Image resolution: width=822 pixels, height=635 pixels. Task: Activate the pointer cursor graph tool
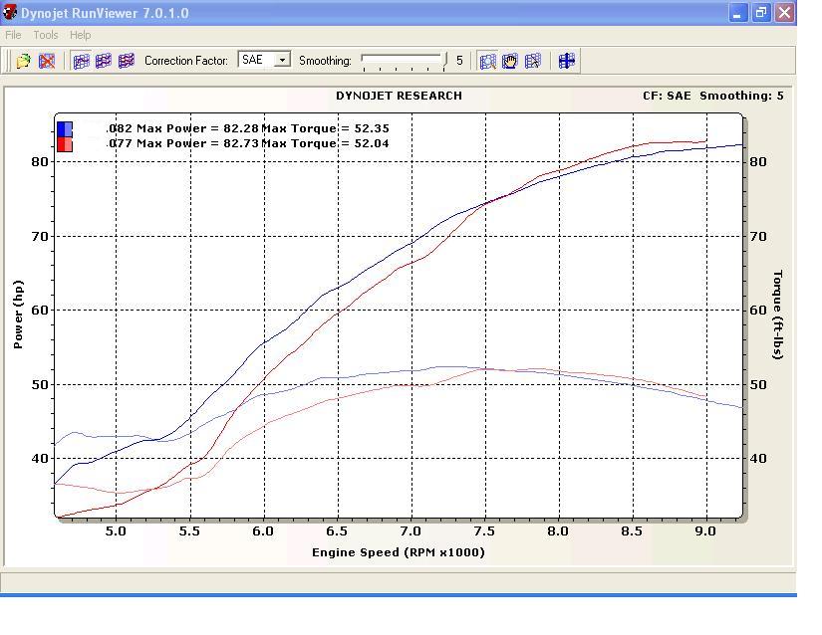pyautogui.click(x=533, y=61)
